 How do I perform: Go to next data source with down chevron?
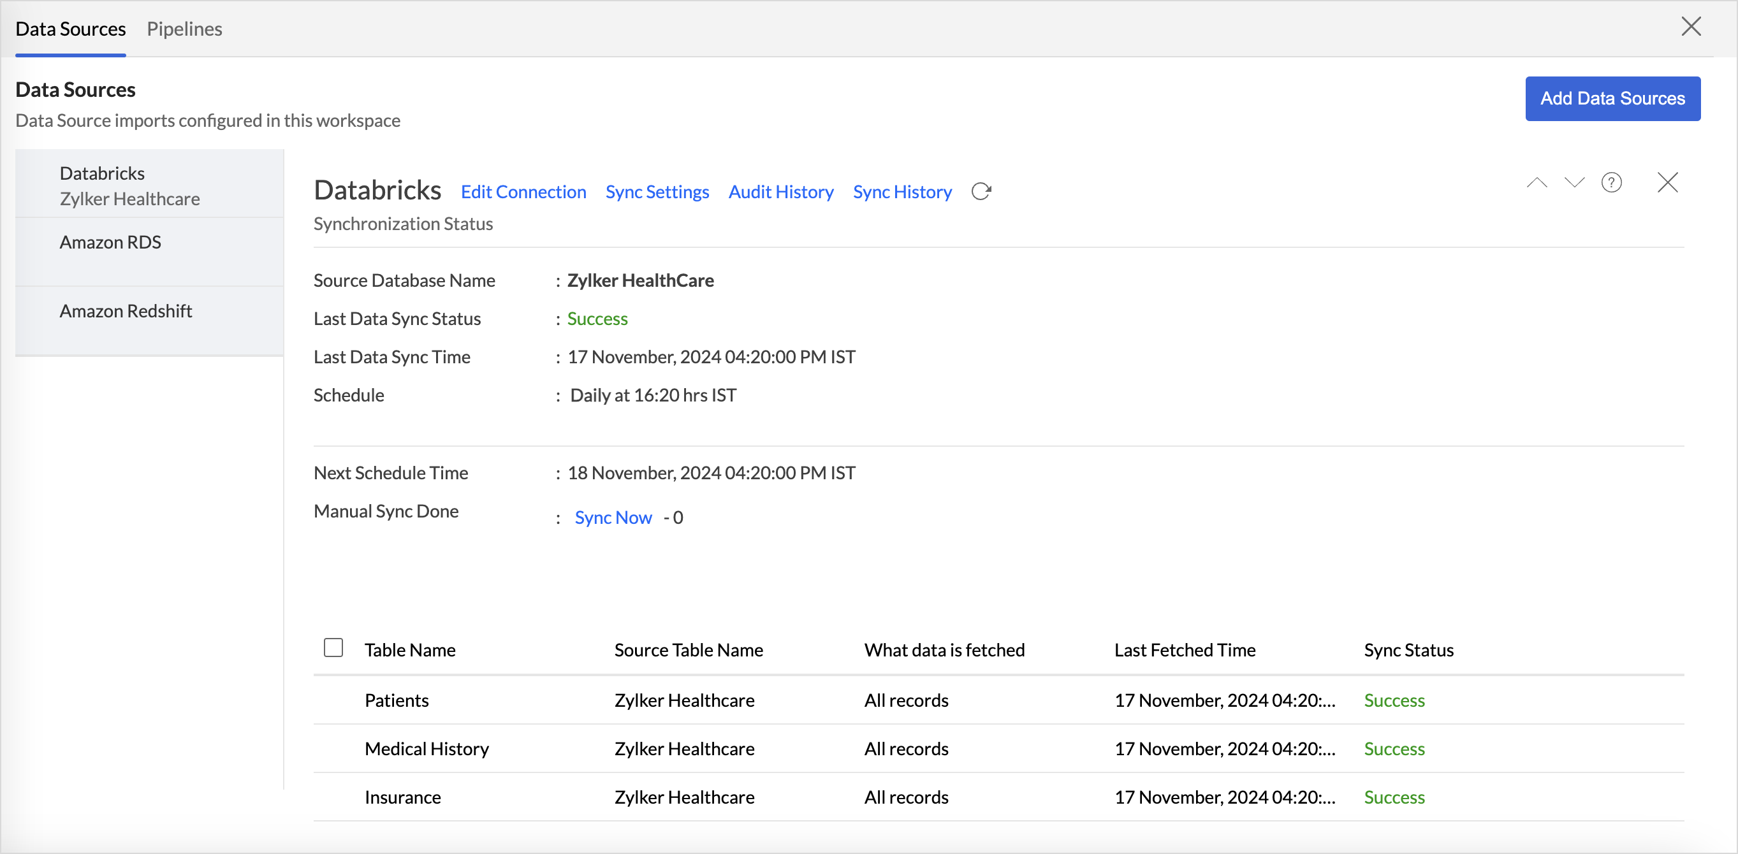point(1574,183)
